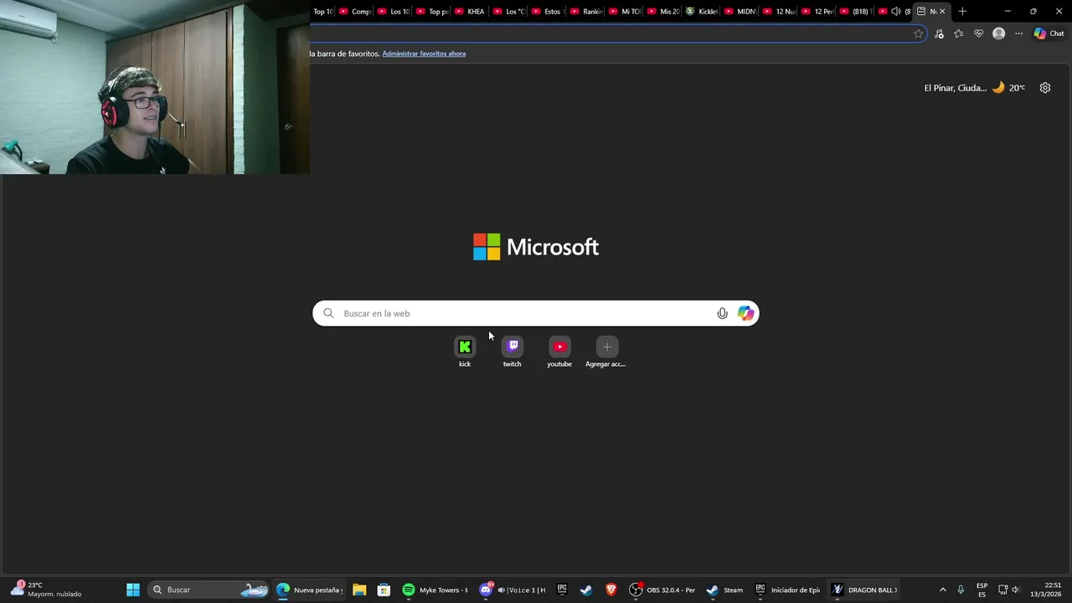Image resolution: width=1072 pixels, height=603 pixels.
Task: Open OBS 32.0.4 taskbar item
Action: [663, 590]
